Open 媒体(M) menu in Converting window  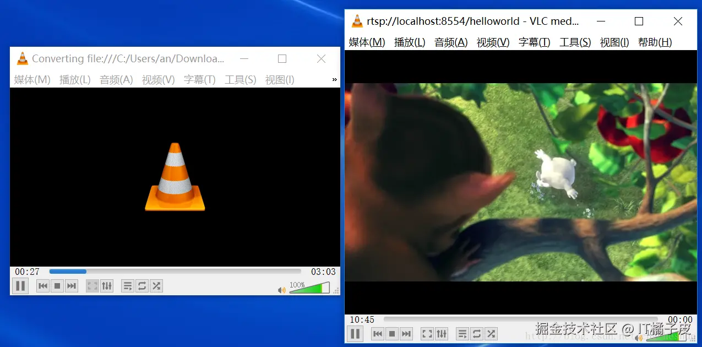coord(32,80)
